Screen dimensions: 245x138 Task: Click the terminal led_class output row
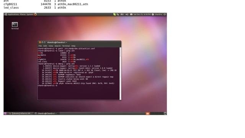pos(57,62)
